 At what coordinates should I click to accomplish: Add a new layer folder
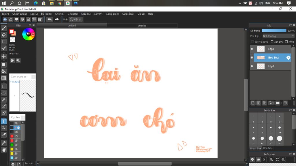click(278, 103)
